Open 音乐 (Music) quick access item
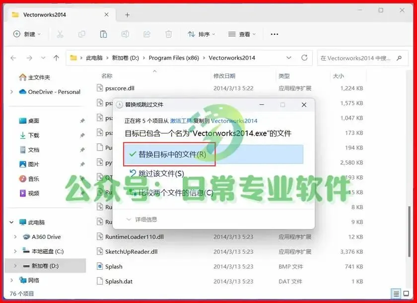Image resolution: width=417 pixels, height=303 pixels. [x=29, y=179]
